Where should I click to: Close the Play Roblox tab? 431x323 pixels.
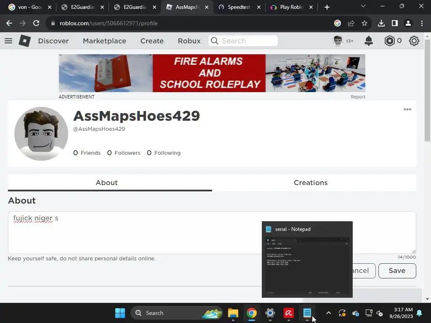(311, 7)
